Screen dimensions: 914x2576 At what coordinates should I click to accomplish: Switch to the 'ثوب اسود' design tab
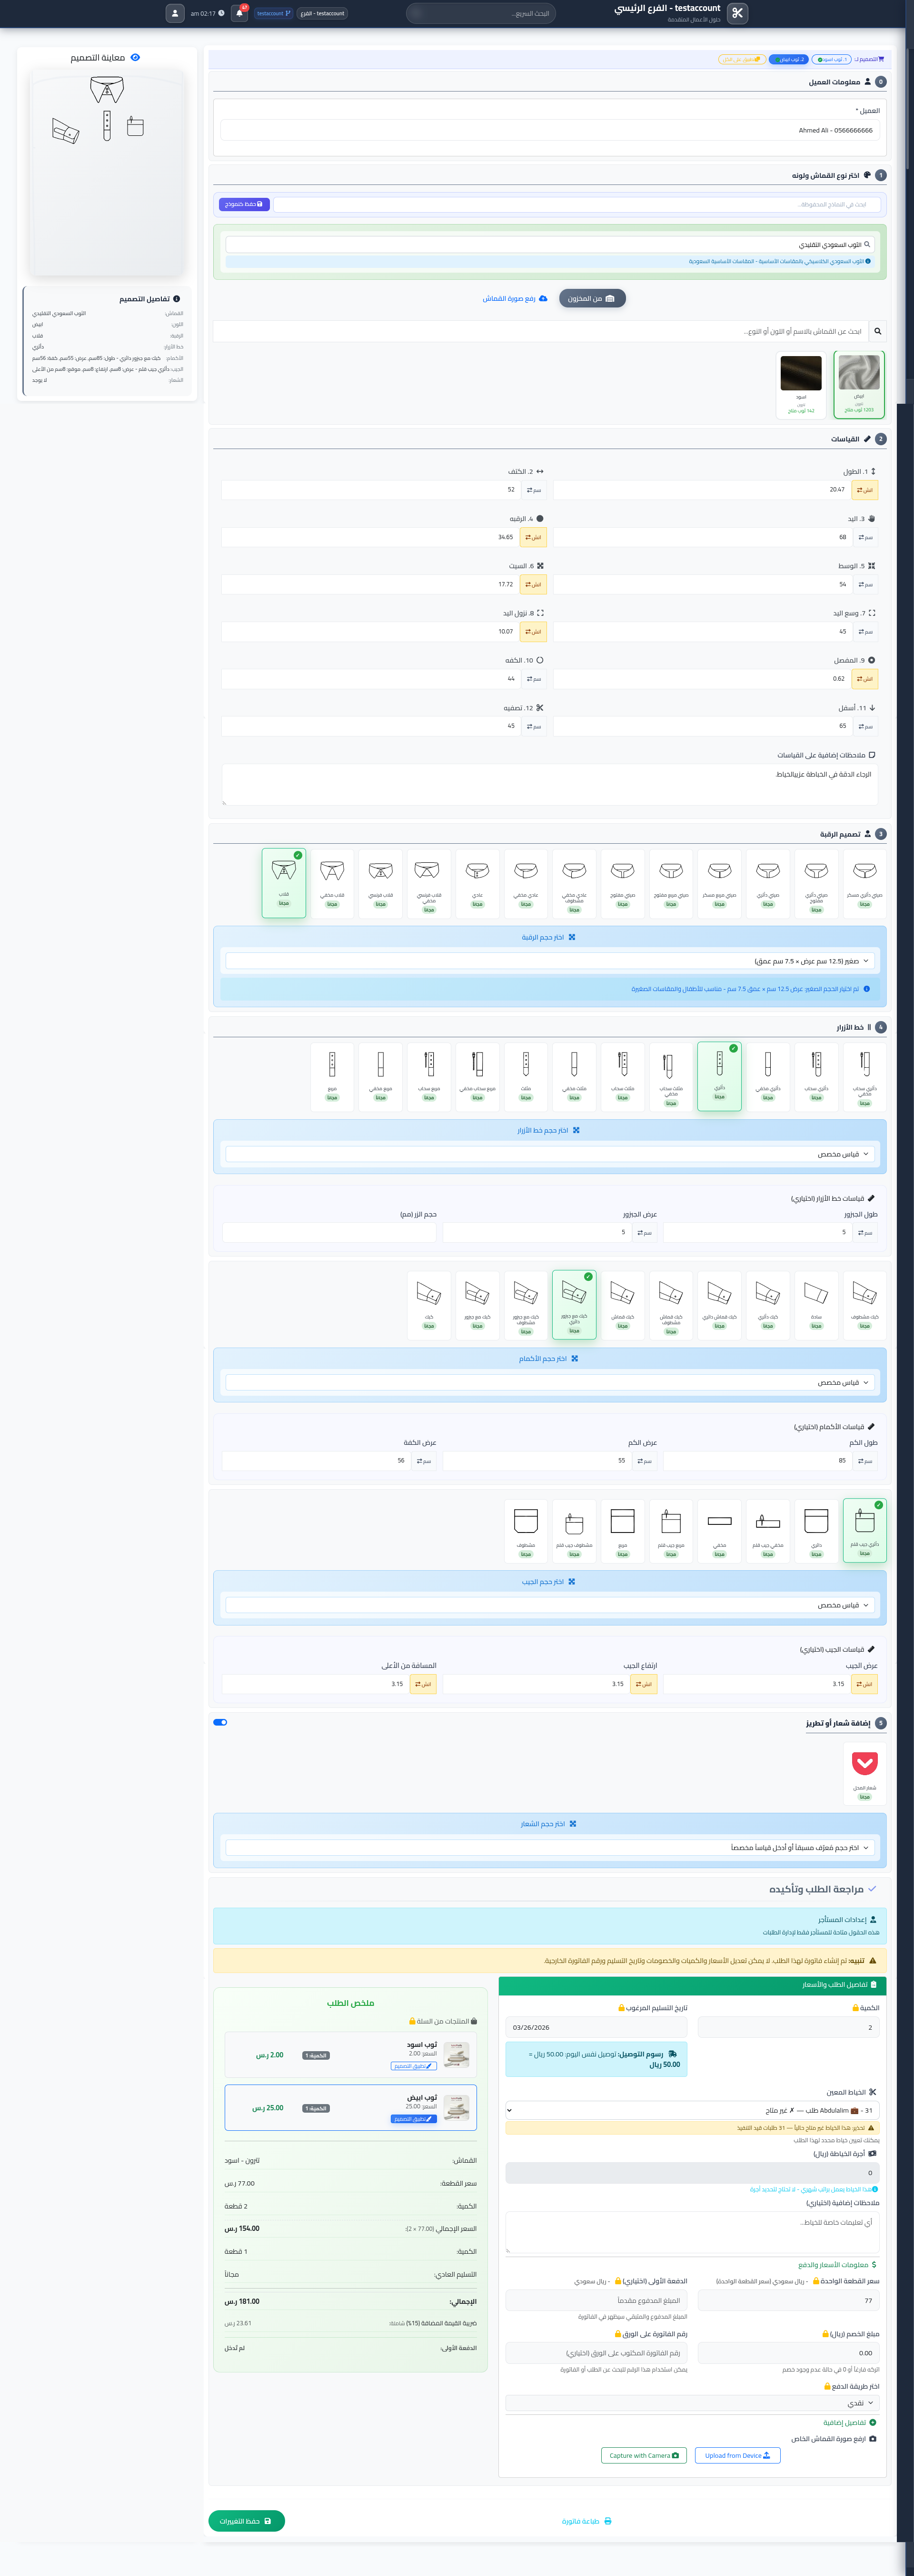click(831, 60)
